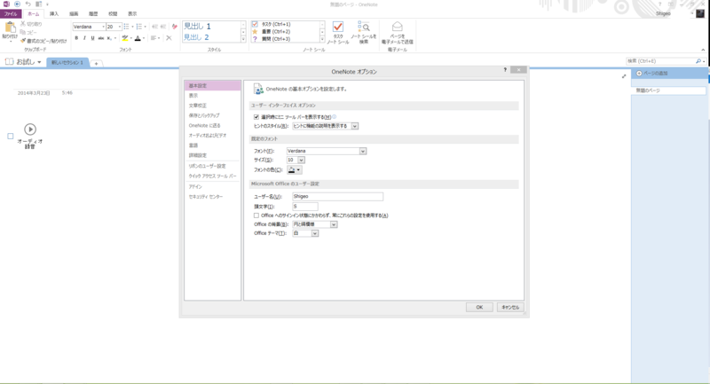Switch to the 表示 (View) ribbon tab
Image resolution: width=710 pixels, height=384 pixels.
(132, 14)
